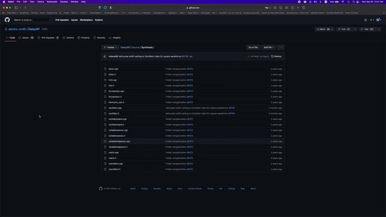Fork the repository with Fork button
Screen dimensions: 386x217
coord(344,29)
